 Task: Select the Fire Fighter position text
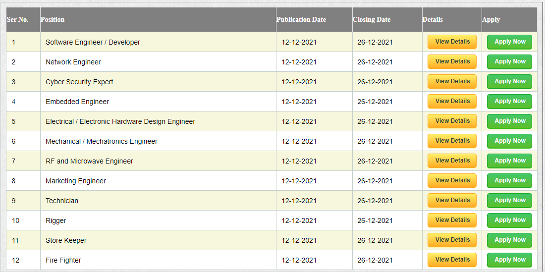pyautogui.click(x=63, y=260)
